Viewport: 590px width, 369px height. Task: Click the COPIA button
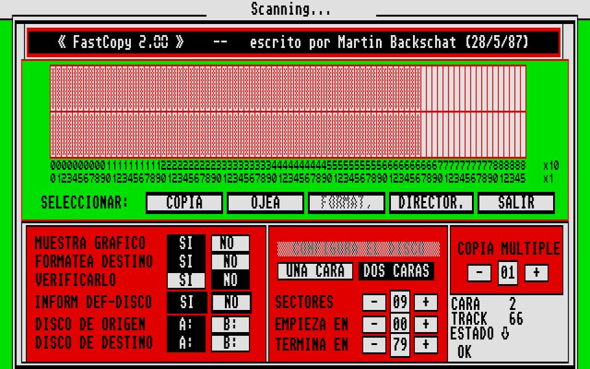(x=184, y=202)
